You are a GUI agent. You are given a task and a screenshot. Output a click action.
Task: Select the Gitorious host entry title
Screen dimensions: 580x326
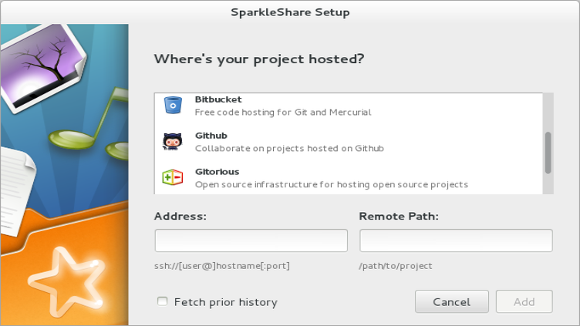tap(217, 172)
